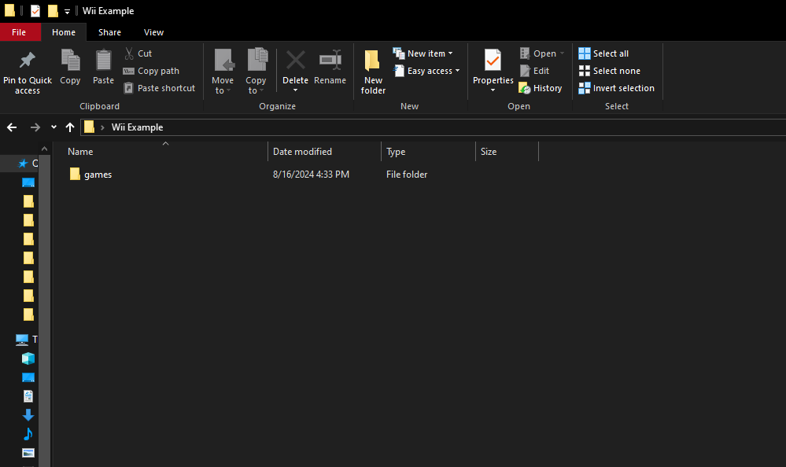Open Pictures icon in sidebar

(28, 453)
